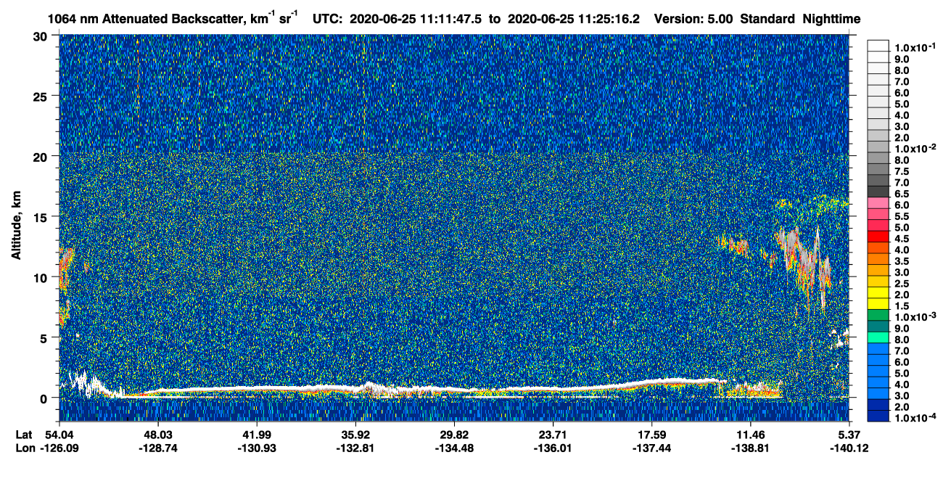This screenshot has width=943, height=484.
Task: Click longitude value -138.81
Action: tap(750, 448)
